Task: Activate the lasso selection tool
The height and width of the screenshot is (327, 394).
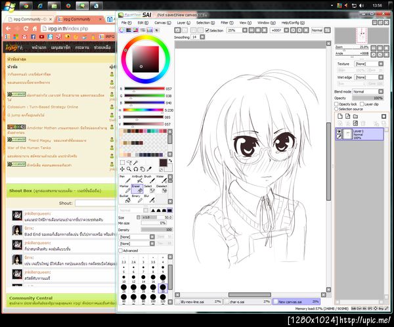Action: coord(129,162)
